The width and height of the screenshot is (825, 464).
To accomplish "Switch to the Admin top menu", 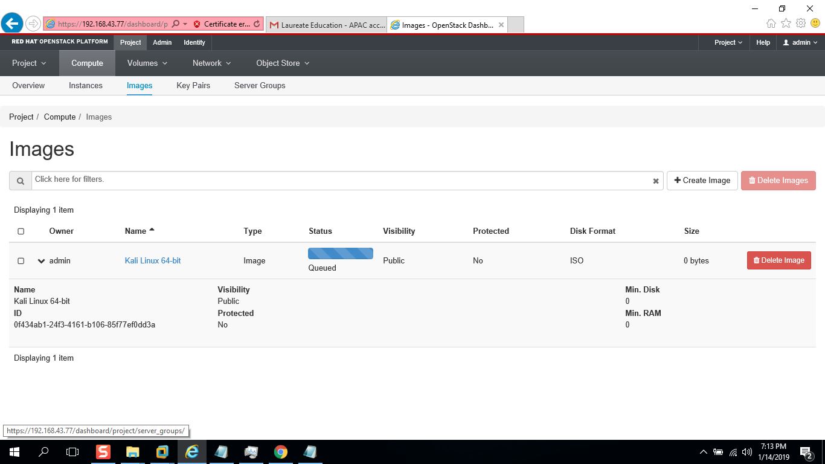I will [162, 42].
